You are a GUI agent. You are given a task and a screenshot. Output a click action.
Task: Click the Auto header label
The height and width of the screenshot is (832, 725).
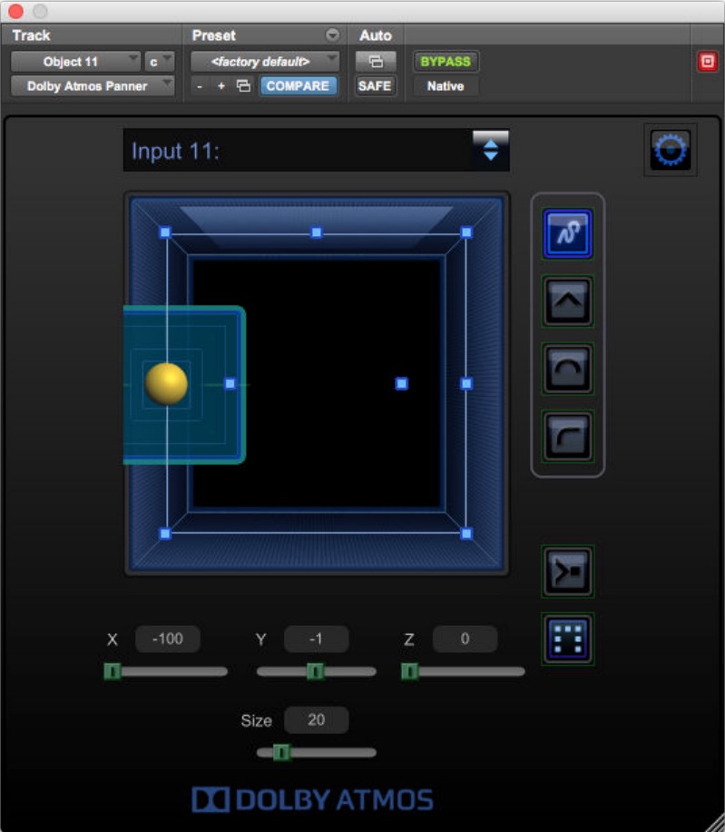tap(376, 35)
